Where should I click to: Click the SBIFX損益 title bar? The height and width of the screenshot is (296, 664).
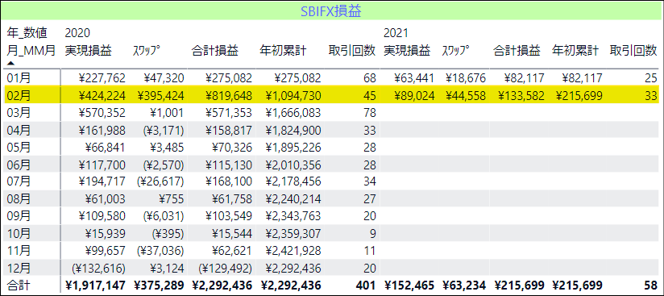tap(331, 10)
